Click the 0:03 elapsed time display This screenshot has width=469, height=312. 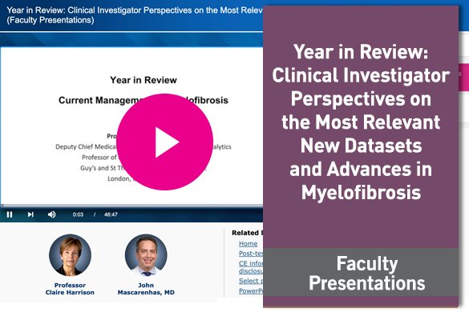[78, 214]
